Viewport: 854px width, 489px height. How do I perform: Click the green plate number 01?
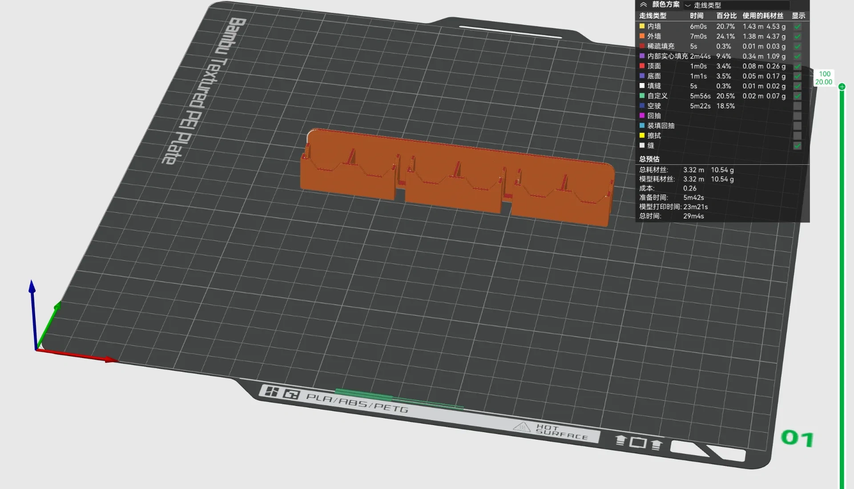(798, 438)
